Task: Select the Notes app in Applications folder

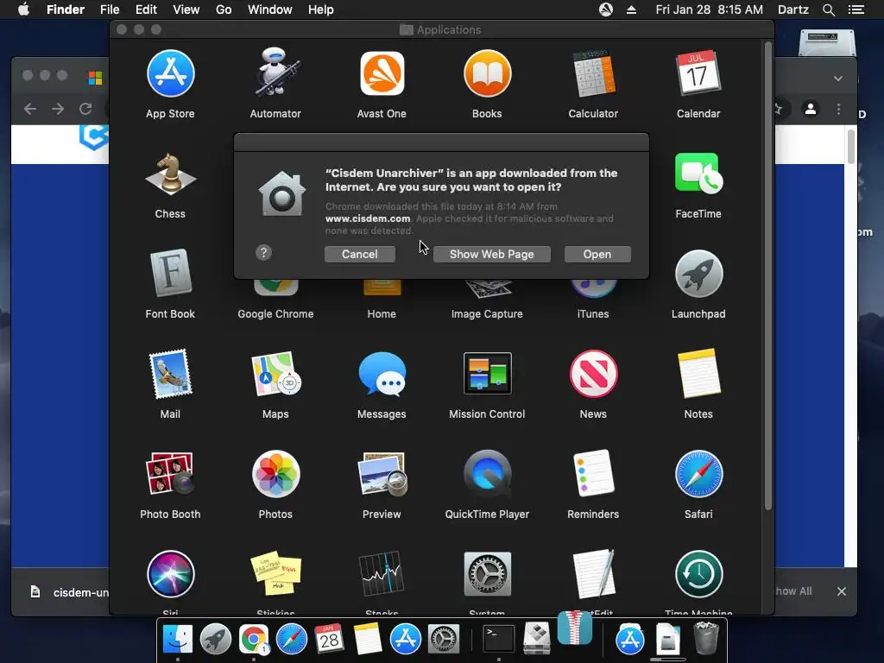Action: click(698, 374)
